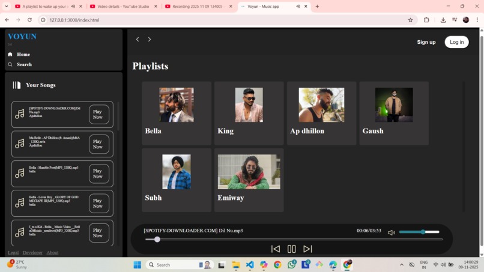This screenshot has height=272, width=484.
Task: Play Now the Bella Lover Boy song
Action: pos(98,203)
